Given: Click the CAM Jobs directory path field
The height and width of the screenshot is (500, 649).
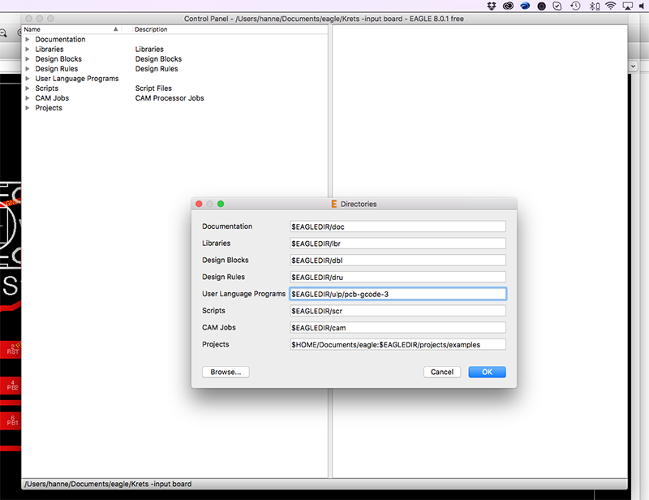Looking at the screenshot, I should [398, 328].
